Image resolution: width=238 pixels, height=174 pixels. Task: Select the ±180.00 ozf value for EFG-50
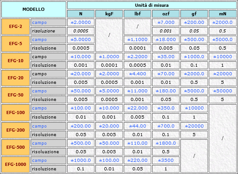(x=166, y=91)
